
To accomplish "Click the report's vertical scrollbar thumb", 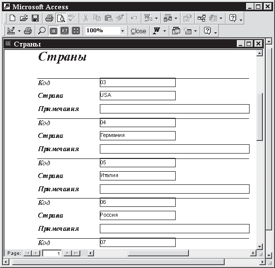I will click(259, 116).
